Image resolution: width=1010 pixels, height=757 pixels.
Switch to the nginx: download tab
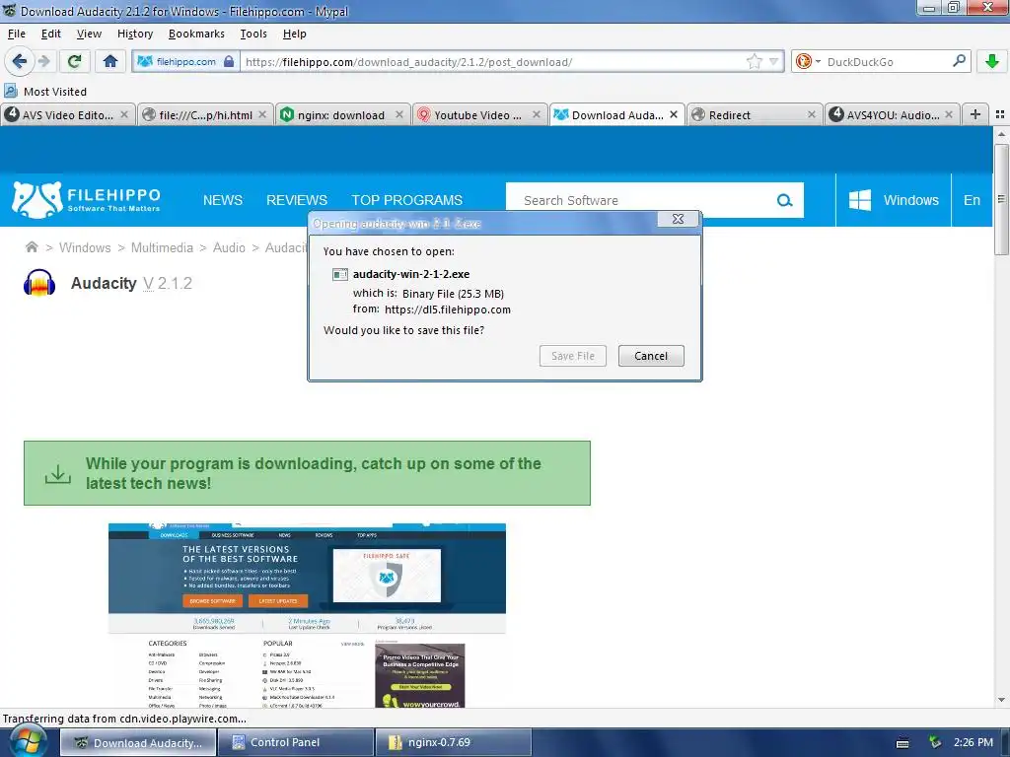coord(342,114)
